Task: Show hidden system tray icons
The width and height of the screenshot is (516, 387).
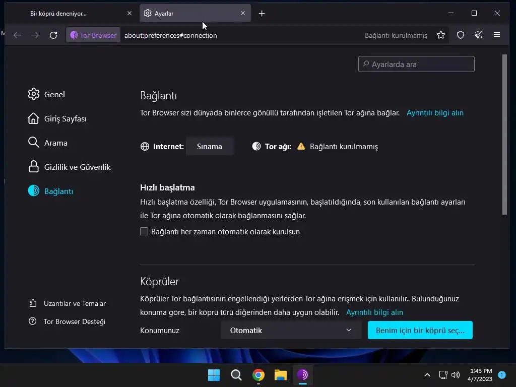Action: 427,375
